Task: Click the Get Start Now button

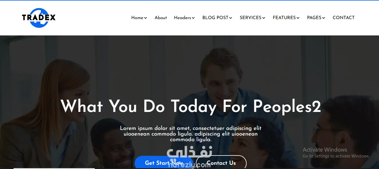Action: (x=164, y=163)
